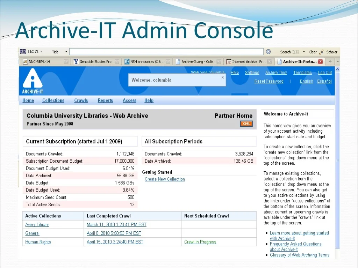Screen dimensions: 358x268
Task: Expand the Search CLIO dropdown arrow
Action: (304, 52)
